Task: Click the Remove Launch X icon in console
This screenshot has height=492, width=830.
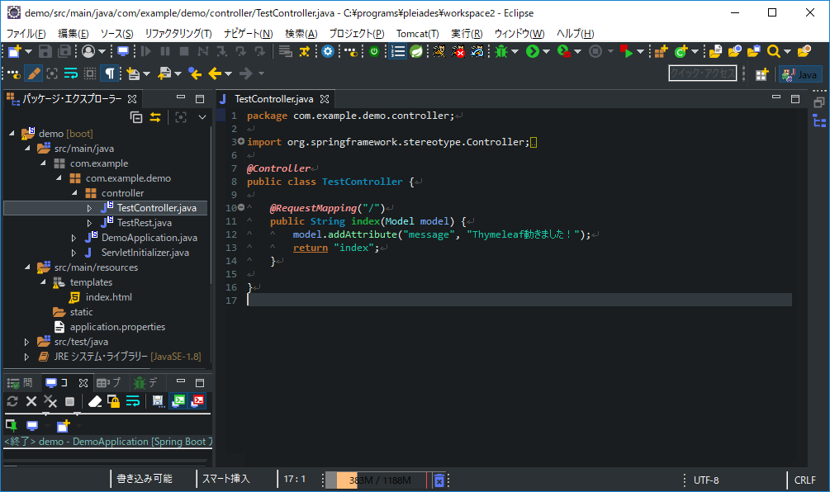Action: pos(31,401)
